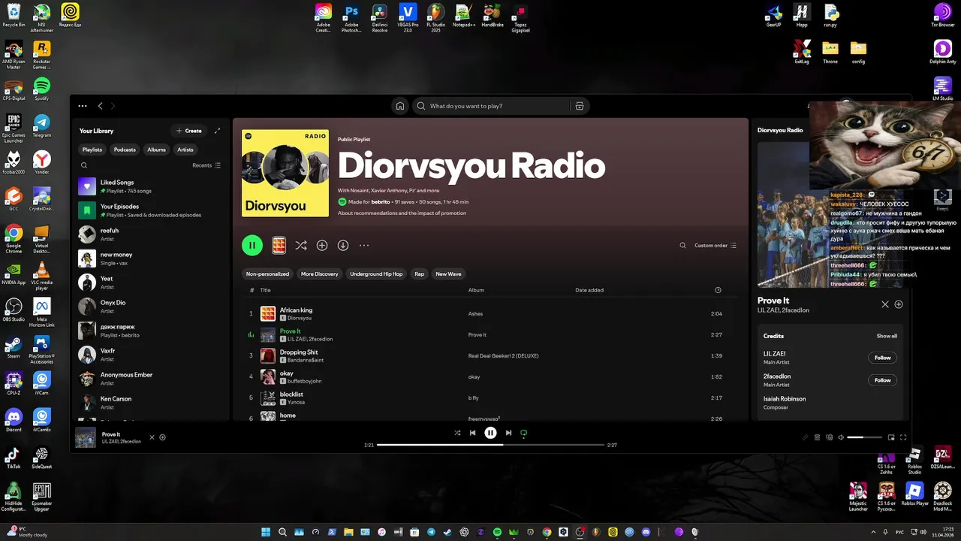
Task: Select the Rap filter chip
Action: pyautogui.click(x=420, y=274)
